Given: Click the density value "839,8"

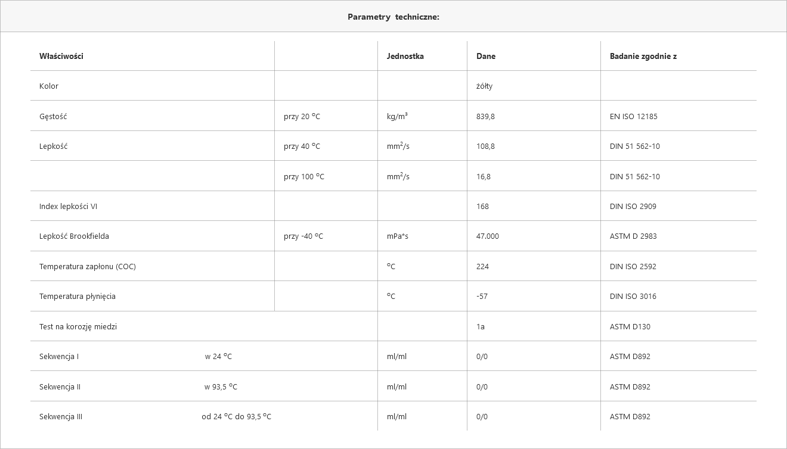Looking at the screenshot, I should coord(486,116).
